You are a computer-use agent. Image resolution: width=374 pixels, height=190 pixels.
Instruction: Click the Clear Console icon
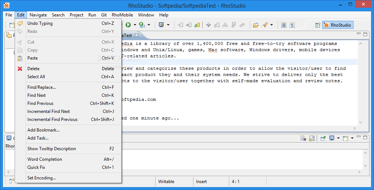[303, 138]
